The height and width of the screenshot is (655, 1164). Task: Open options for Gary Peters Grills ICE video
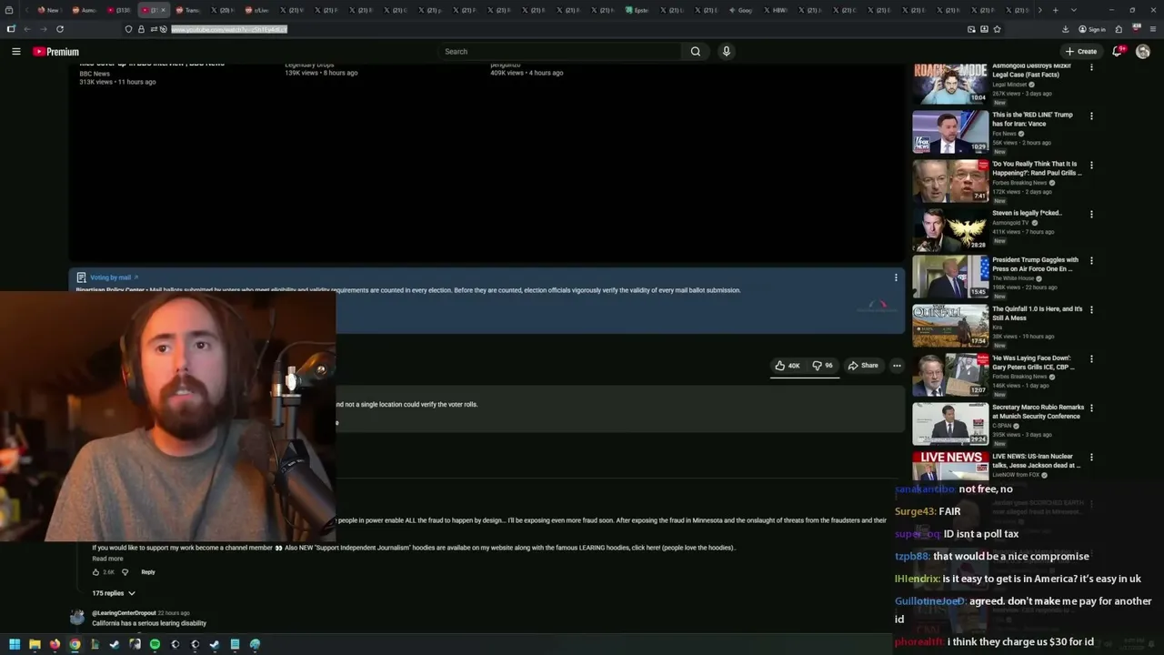(x=1091, y=359)
